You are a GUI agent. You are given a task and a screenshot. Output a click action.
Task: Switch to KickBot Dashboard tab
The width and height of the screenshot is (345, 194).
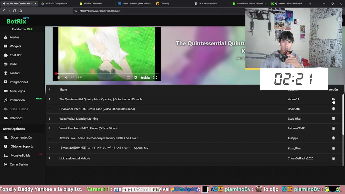click(x=93, y=4)
